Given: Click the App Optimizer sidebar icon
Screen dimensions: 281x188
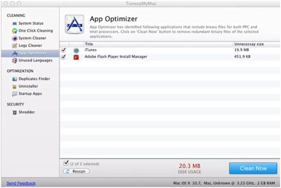Looking at the screenshot, I should (14, 53).
